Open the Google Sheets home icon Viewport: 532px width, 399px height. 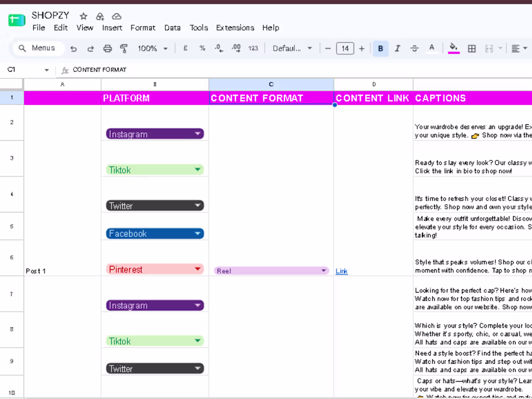click(16, 20)
